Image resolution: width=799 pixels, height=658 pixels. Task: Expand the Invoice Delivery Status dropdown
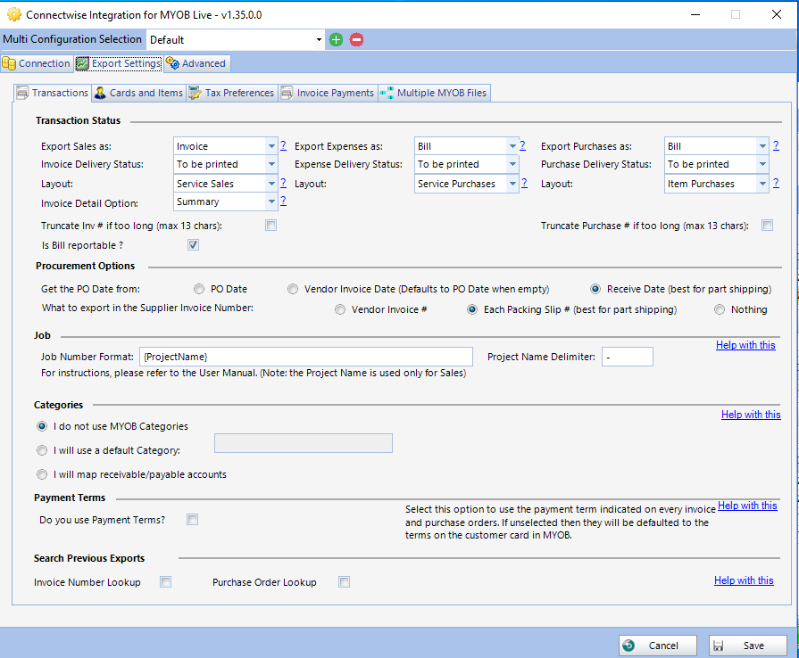coord(271,164)
